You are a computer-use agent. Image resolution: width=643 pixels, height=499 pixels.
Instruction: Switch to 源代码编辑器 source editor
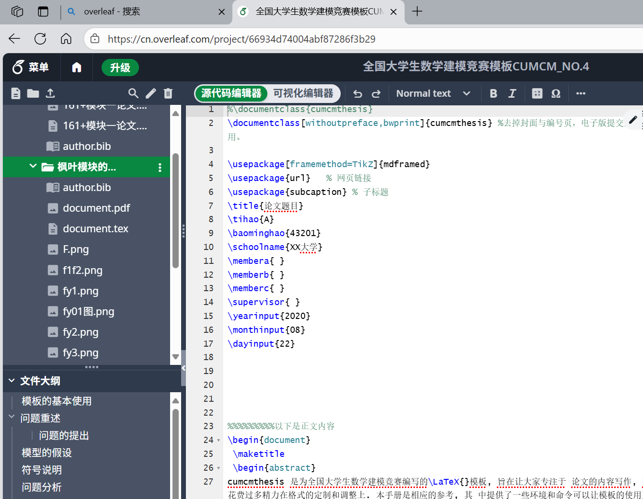click(231, 93)
